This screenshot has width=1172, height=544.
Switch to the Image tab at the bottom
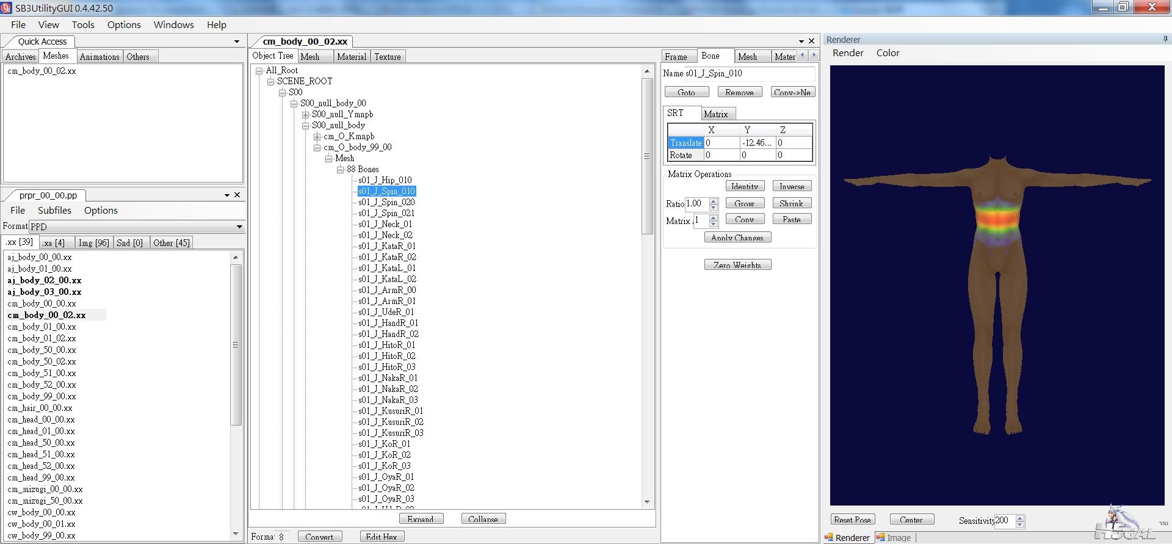coord(894,538)
